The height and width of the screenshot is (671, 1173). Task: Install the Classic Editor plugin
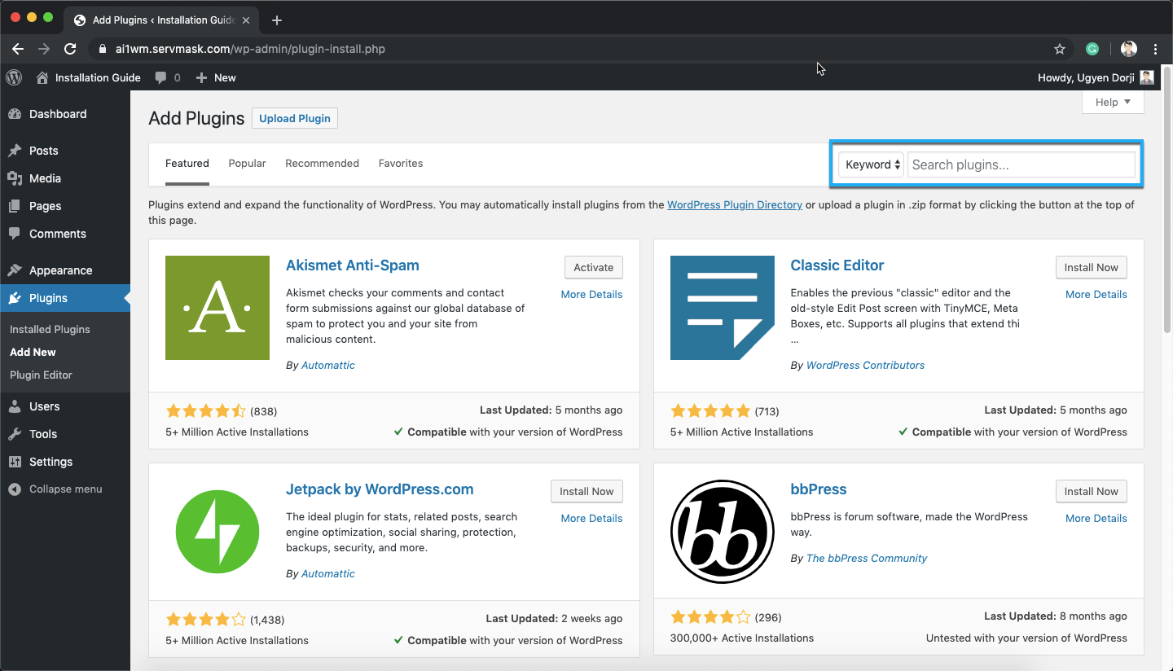point(1091,268)
